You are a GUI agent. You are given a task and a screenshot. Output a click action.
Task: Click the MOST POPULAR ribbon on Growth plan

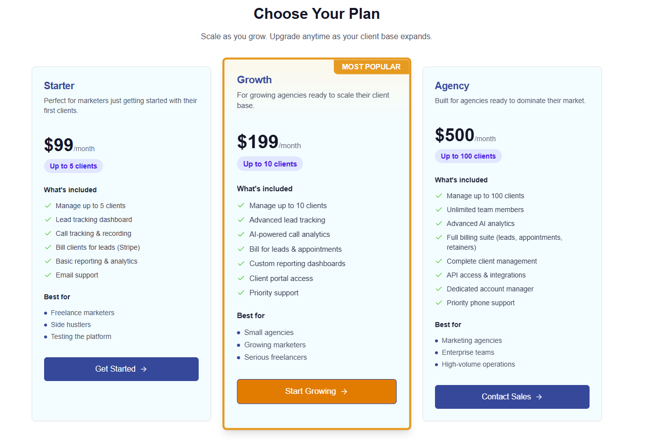tap(371, 66)
